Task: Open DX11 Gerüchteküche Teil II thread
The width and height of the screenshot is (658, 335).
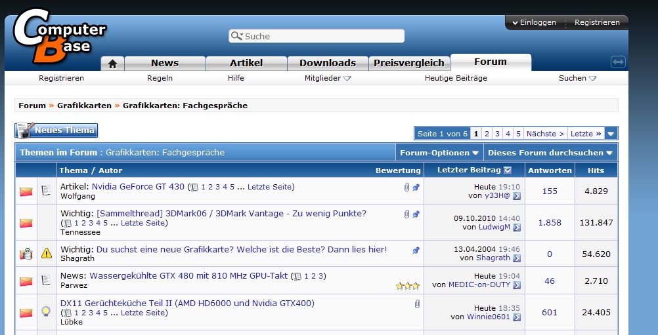Action: click(187, 303)
